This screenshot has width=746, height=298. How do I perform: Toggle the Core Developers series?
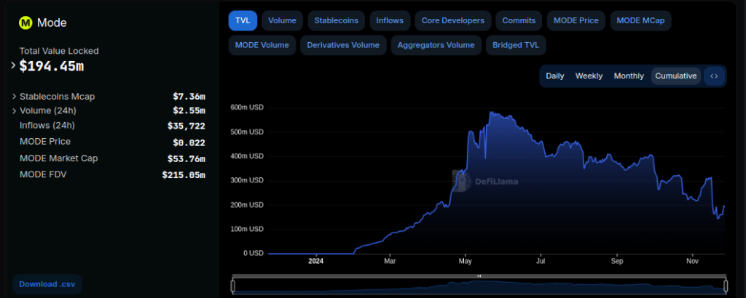pos(453,20)
